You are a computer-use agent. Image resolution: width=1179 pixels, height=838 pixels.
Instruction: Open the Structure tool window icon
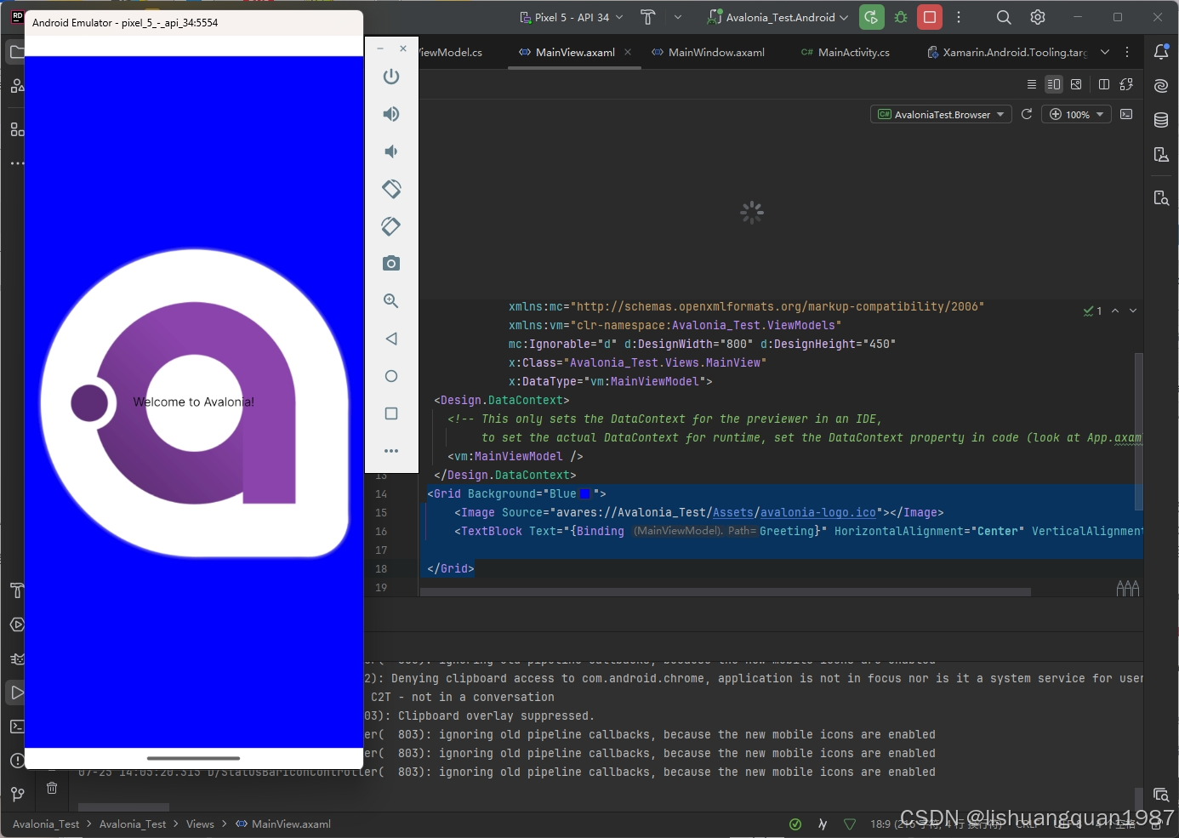(x=17, y=129)
